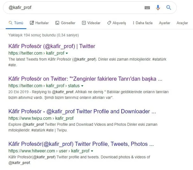Open the Ayarlar settings menu

coord(165,23)
